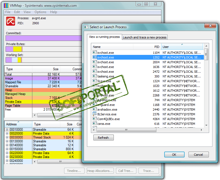Viewport: 220px width, 180px height.
Task: Click the taskeng.exe process icon
Action: (x=95, y=76)
